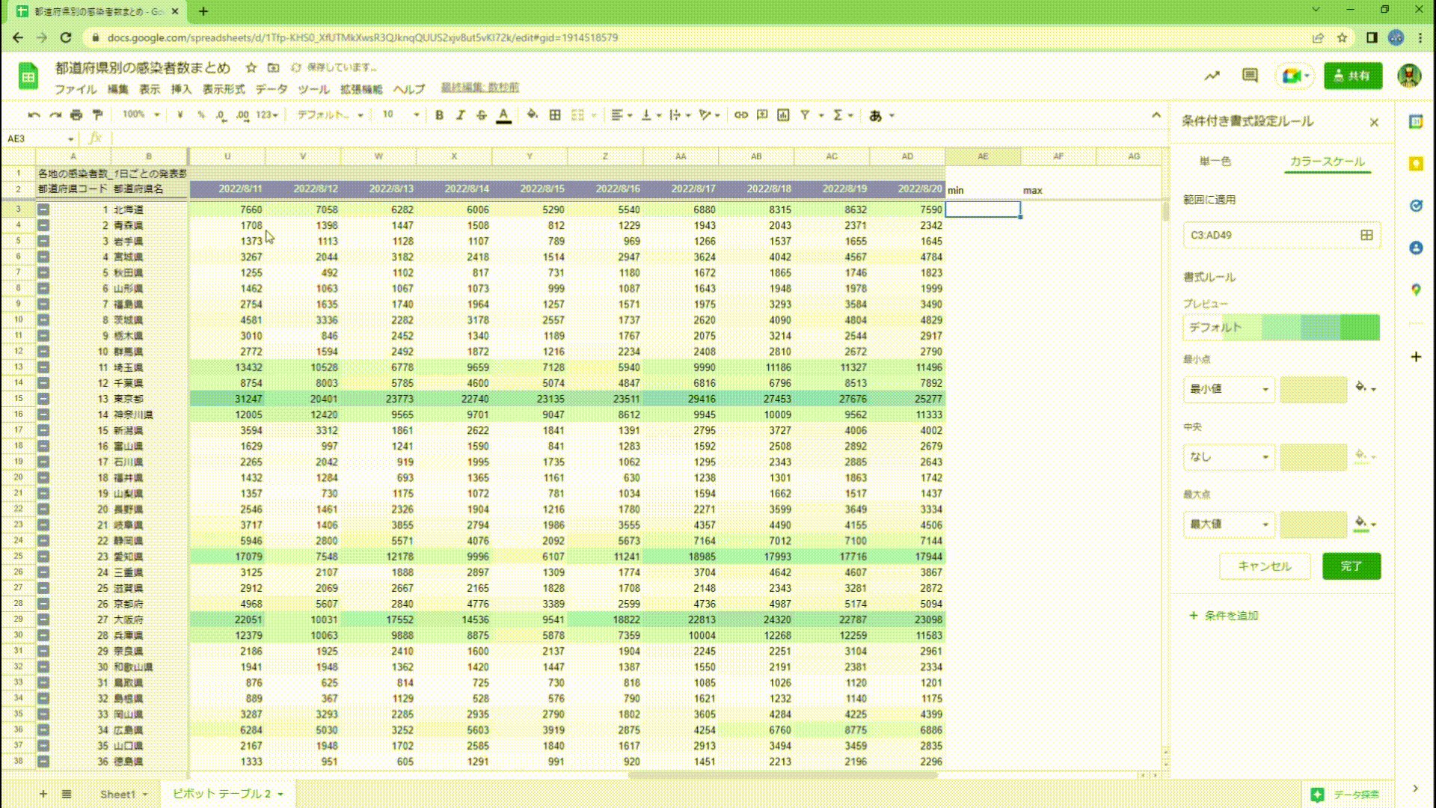The height and width of the screenshot is (808, 1436).
Task: Open the fill color tool
Action: tap(532, 115)
